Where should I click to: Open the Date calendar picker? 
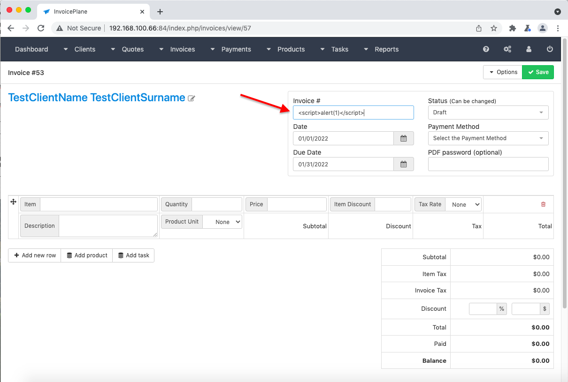click(x=404, y=138)
